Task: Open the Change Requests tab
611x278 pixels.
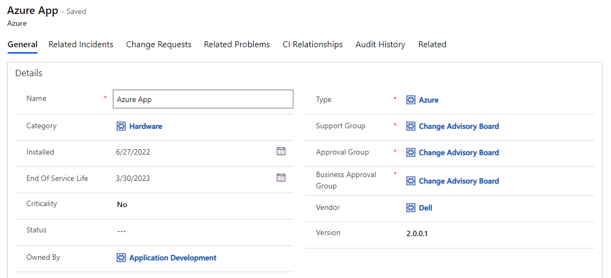Action: [x=159, y=45]
